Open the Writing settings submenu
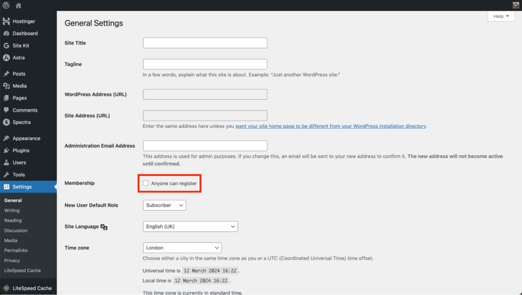Screen dimensions: 522x295 pyautogui.click(x=12, y=210)
